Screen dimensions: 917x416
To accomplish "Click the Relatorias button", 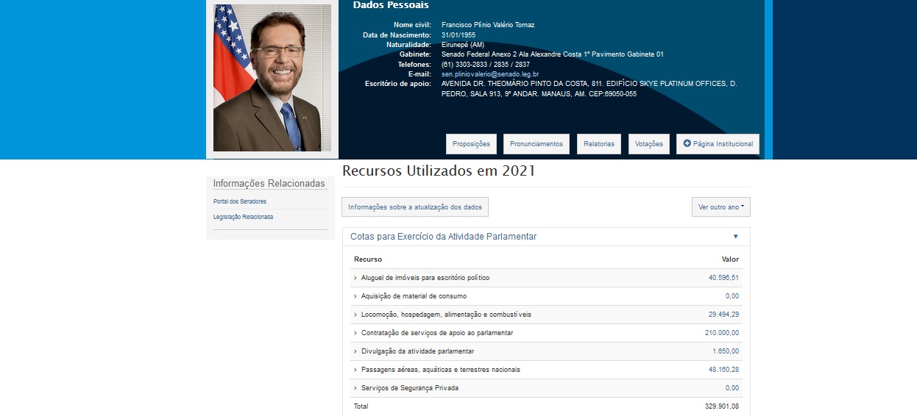I will pos(598,144).
